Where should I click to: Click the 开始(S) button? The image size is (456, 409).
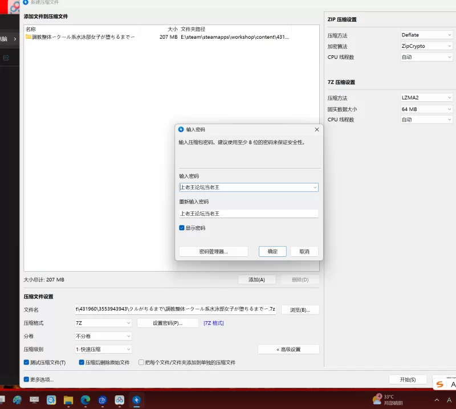click(x=408, y=379)
